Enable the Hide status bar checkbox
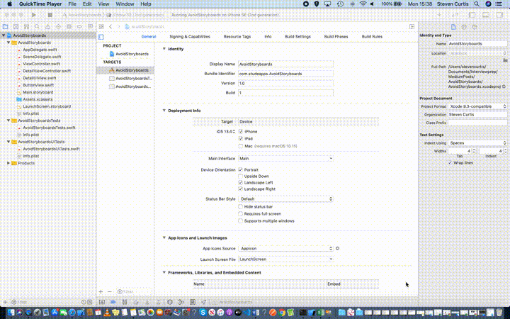 pyautogui.click(x=241, y=207)
